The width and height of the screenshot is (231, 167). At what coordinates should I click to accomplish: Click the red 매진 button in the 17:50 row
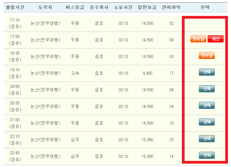point(215,39)
